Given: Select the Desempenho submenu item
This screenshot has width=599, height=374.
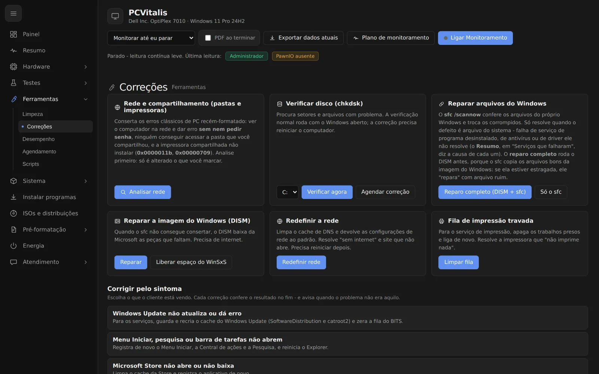Looking at the screenshot, I should (55, 139).
